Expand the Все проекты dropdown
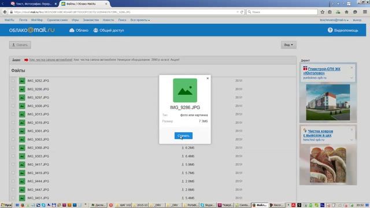Image resolution: width=370 pixels, height=208 pixels. click(140, 20)
